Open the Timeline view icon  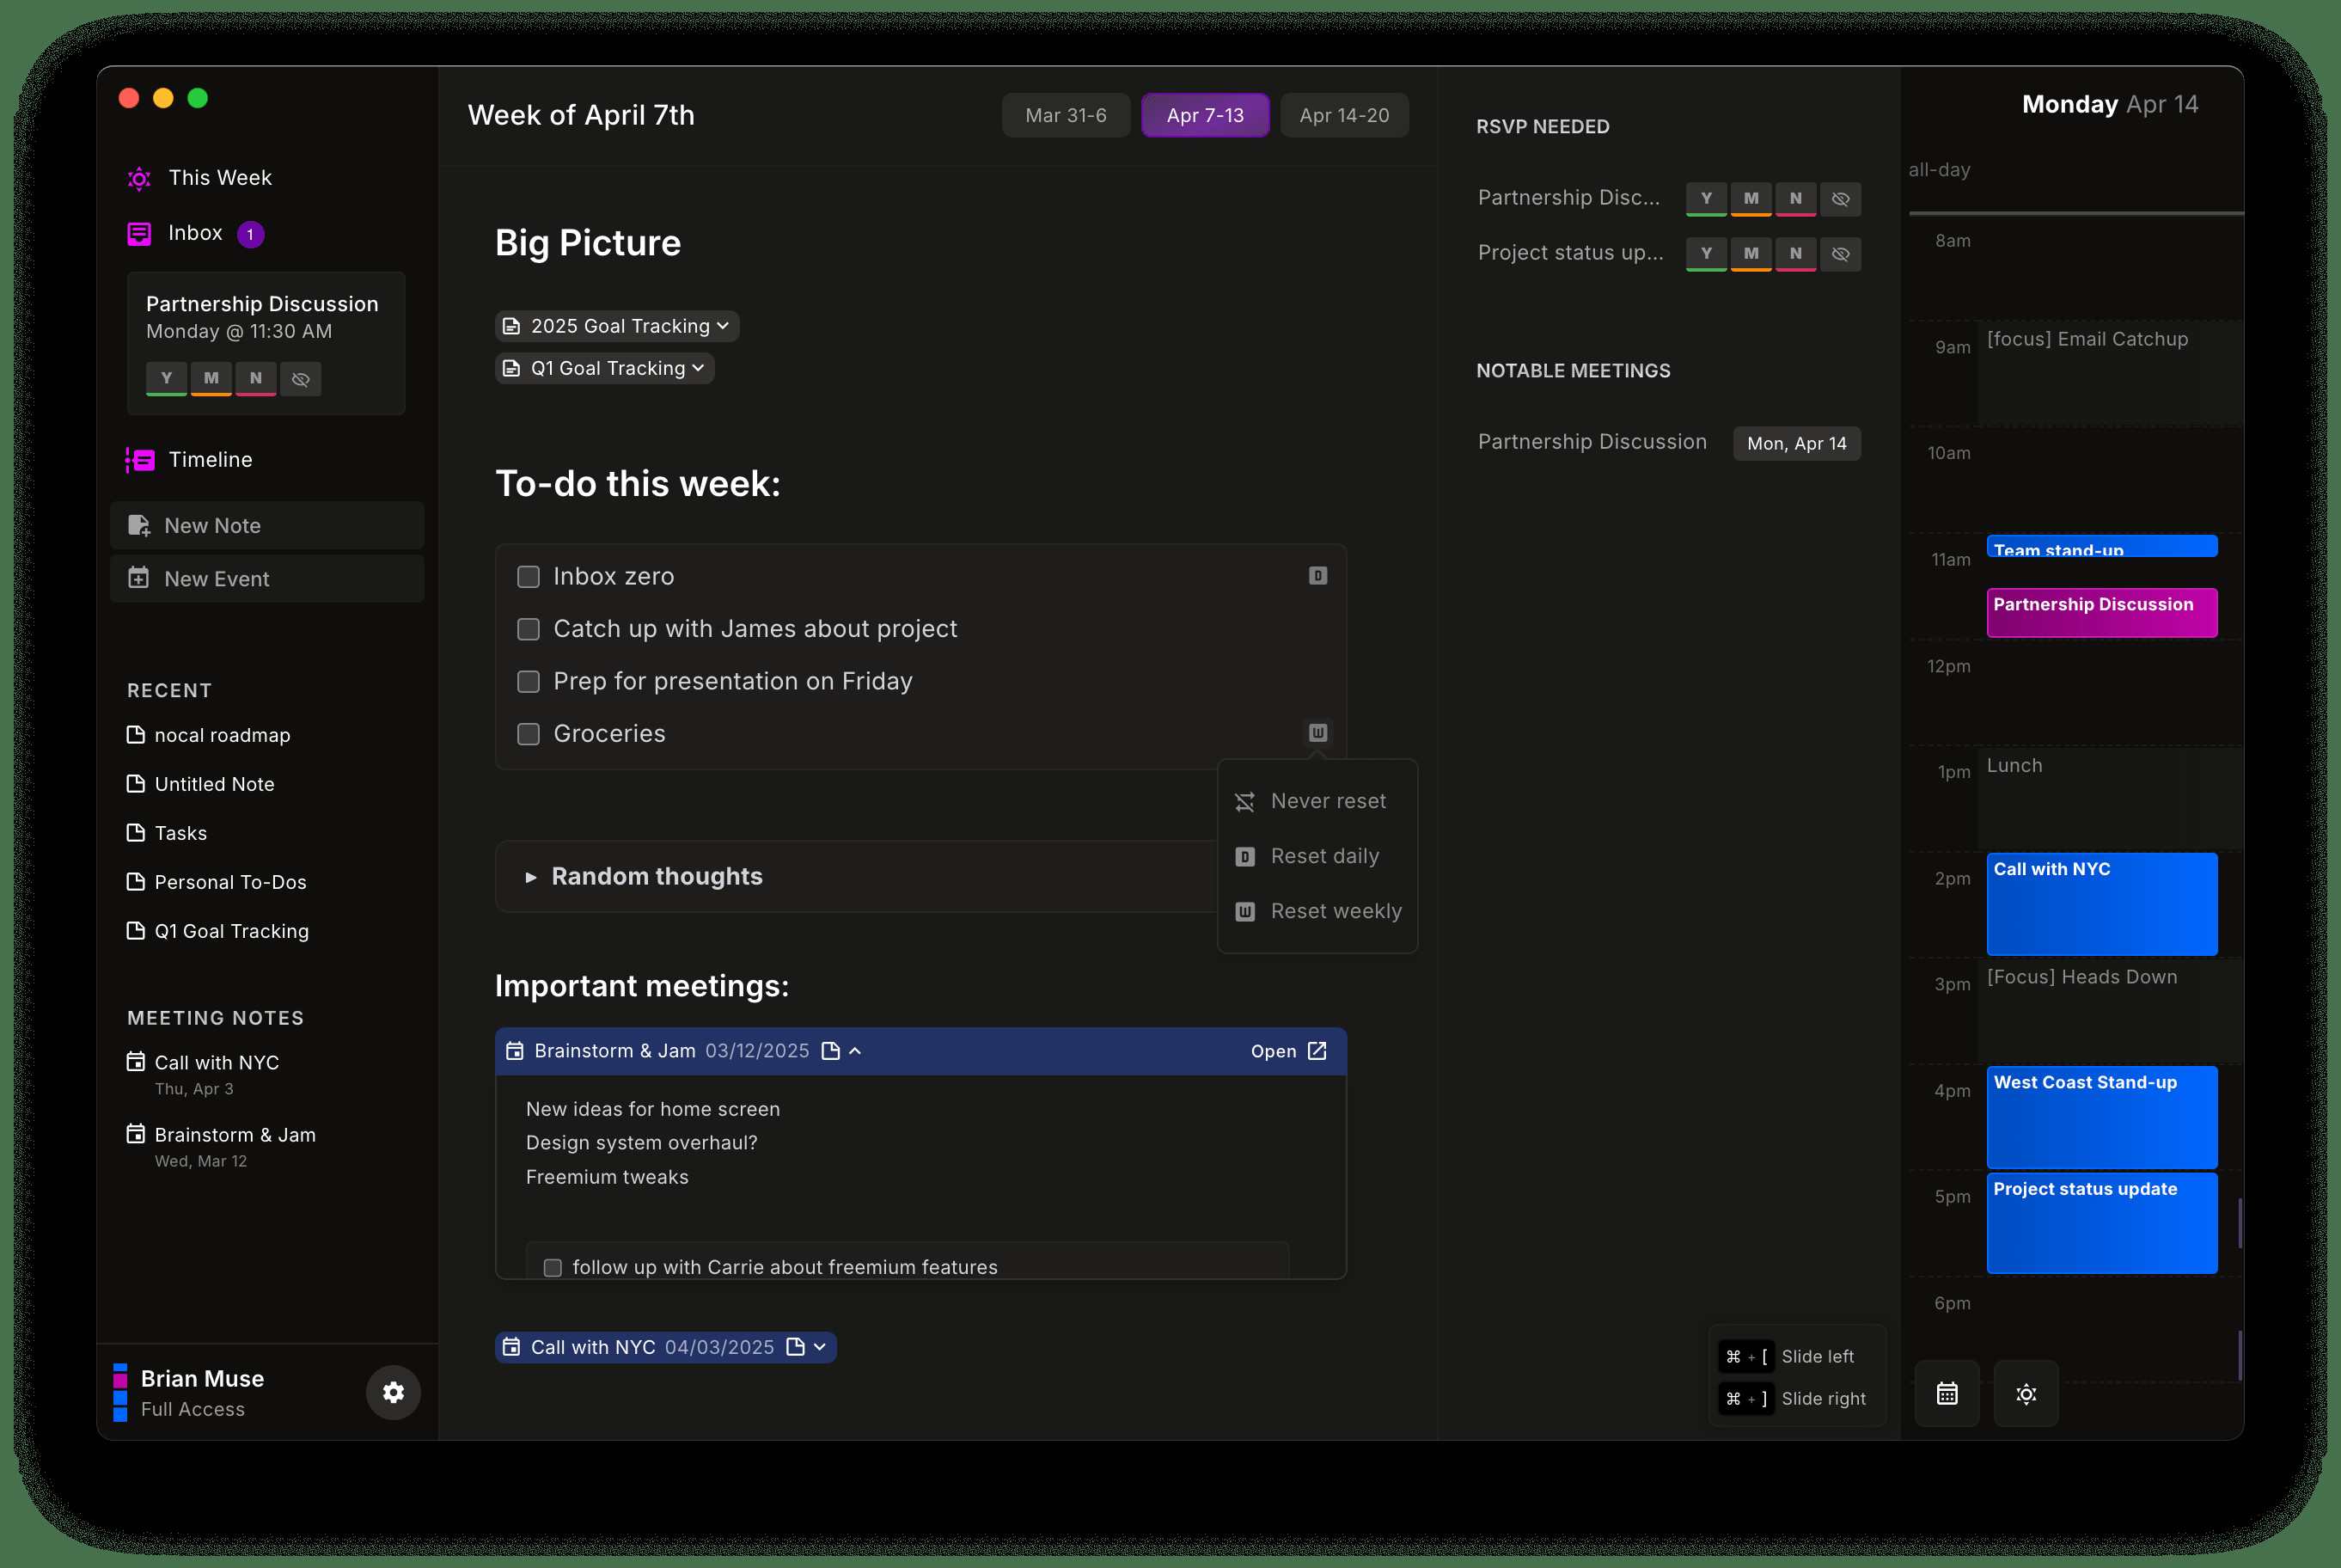click(140, 460)
